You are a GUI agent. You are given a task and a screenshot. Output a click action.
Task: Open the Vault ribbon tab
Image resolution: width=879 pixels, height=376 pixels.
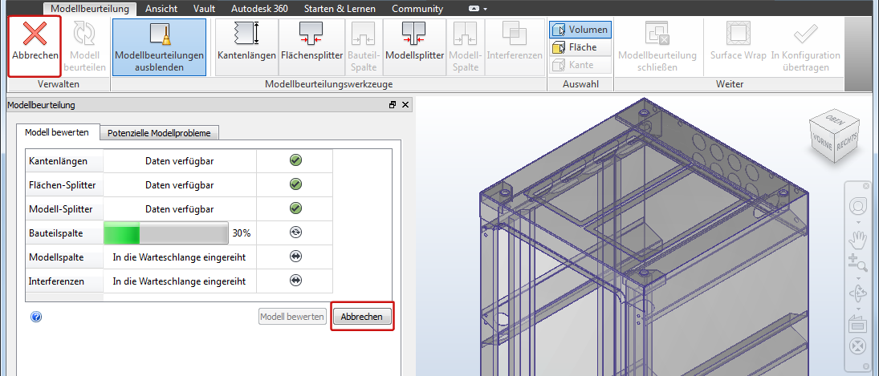204,8
